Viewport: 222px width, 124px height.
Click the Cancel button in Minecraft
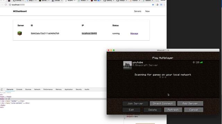click(x=194, y=110)
